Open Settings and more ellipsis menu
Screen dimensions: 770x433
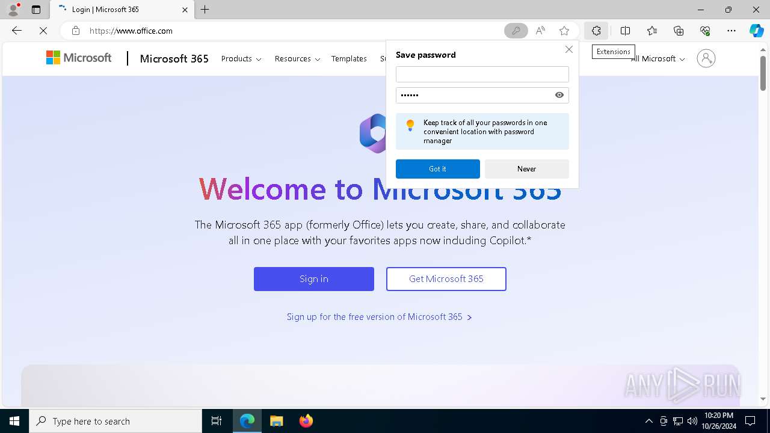[731, 31]
